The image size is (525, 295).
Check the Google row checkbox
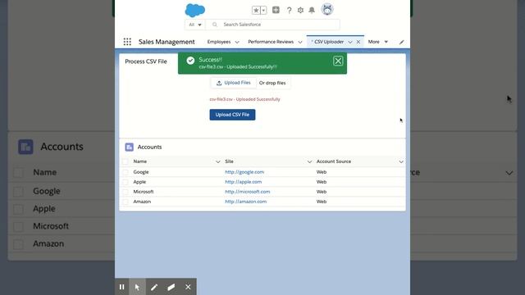point(126,172)
